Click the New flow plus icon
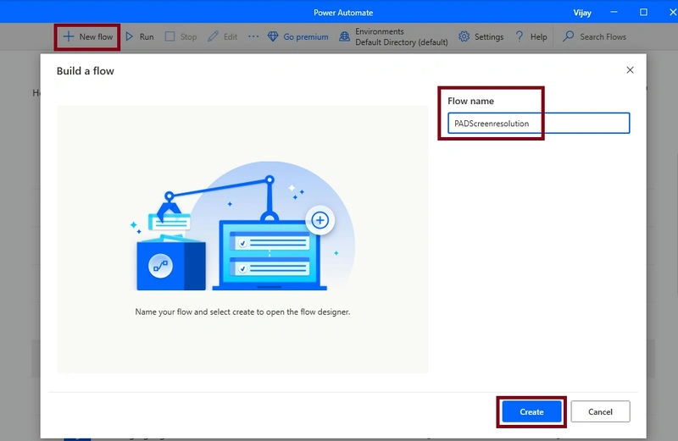Viewport: 678px width, 441px height. [69, 36]
